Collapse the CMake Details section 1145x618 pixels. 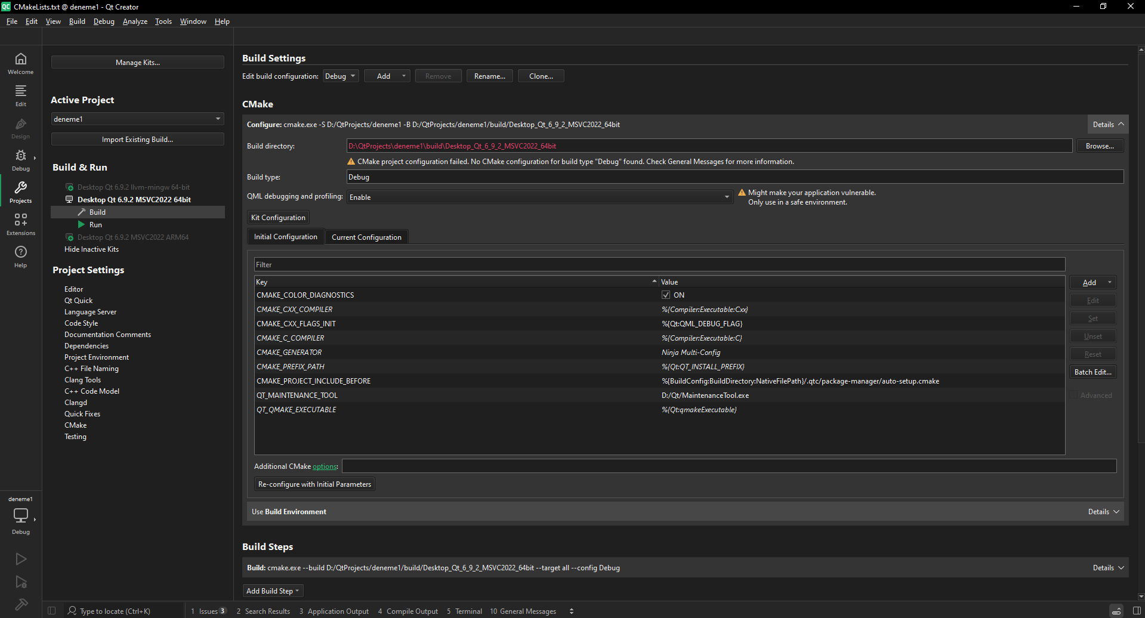[x=1108, y=125]
